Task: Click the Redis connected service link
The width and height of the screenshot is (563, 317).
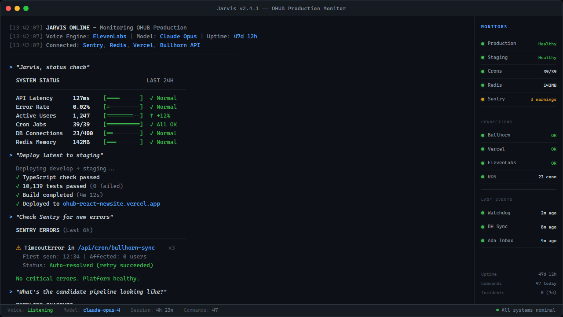Action: [118, 45]
